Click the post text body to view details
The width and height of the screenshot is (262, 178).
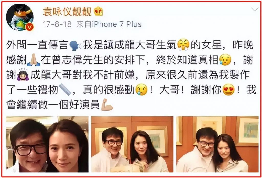(x=131, y=75)
